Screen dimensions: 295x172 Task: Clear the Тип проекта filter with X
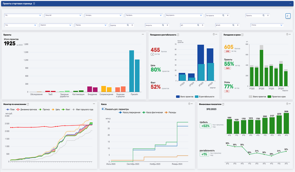(228, 15)
